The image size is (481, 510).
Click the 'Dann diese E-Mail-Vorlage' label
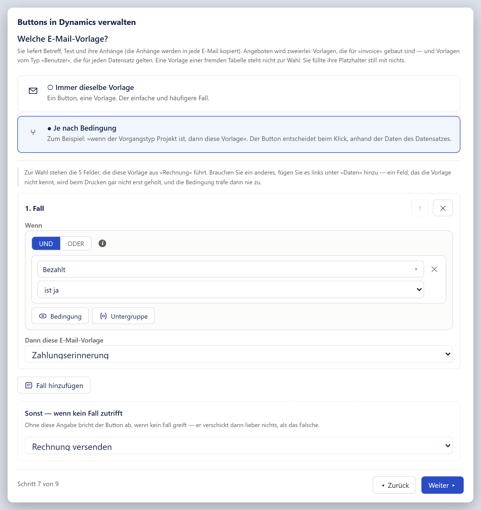pyautogui.click(x=64, y=340)
